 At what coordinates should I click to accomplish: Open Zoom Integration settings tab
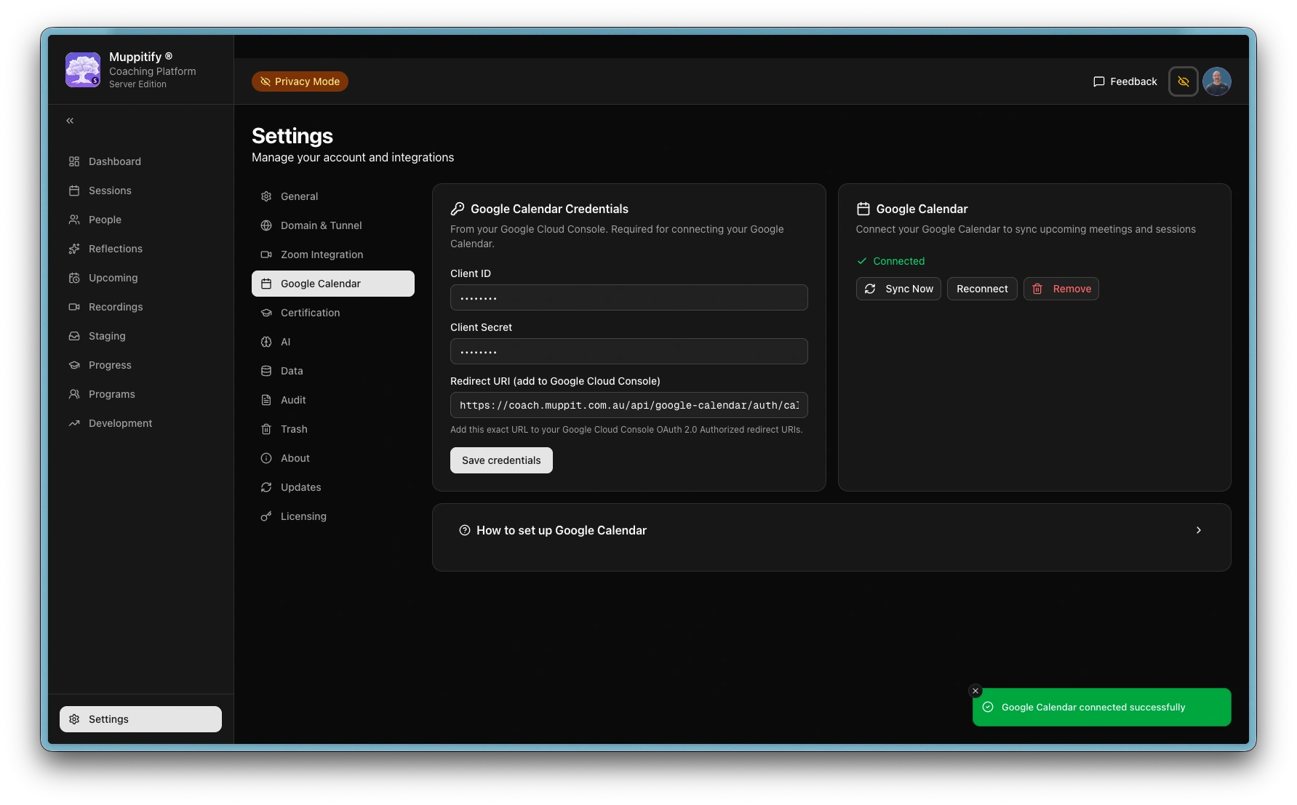coord(322,255)
